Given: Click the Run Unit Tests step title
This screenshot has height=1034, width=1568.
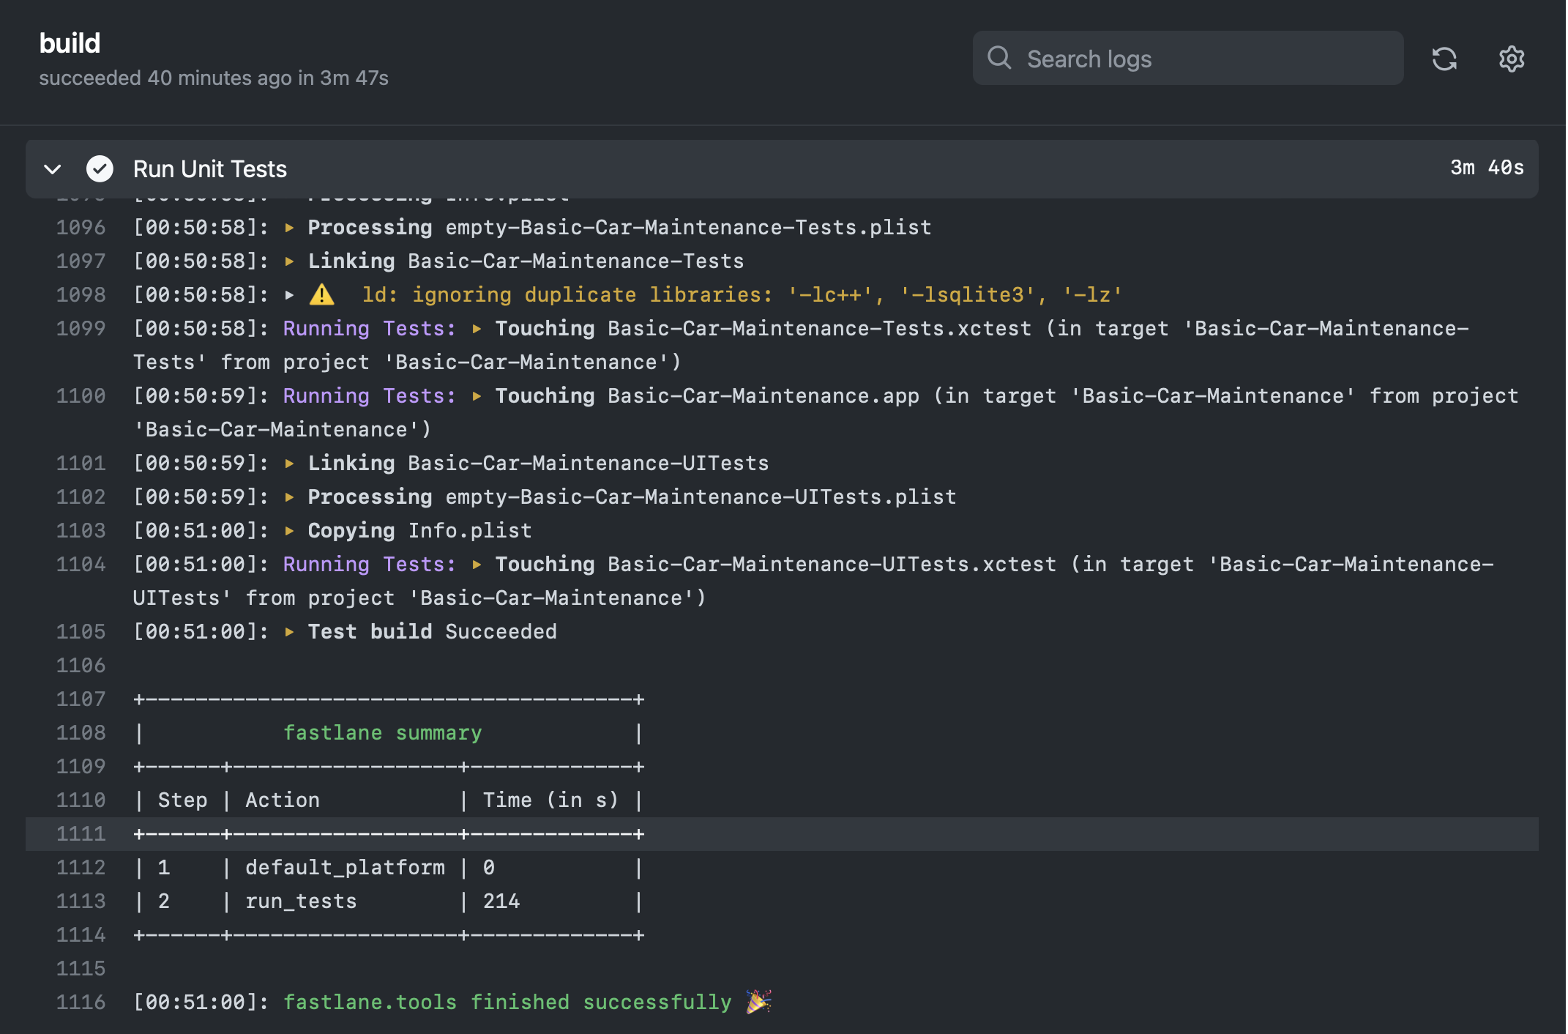Looking at the screenshot, I should (209, 169).
